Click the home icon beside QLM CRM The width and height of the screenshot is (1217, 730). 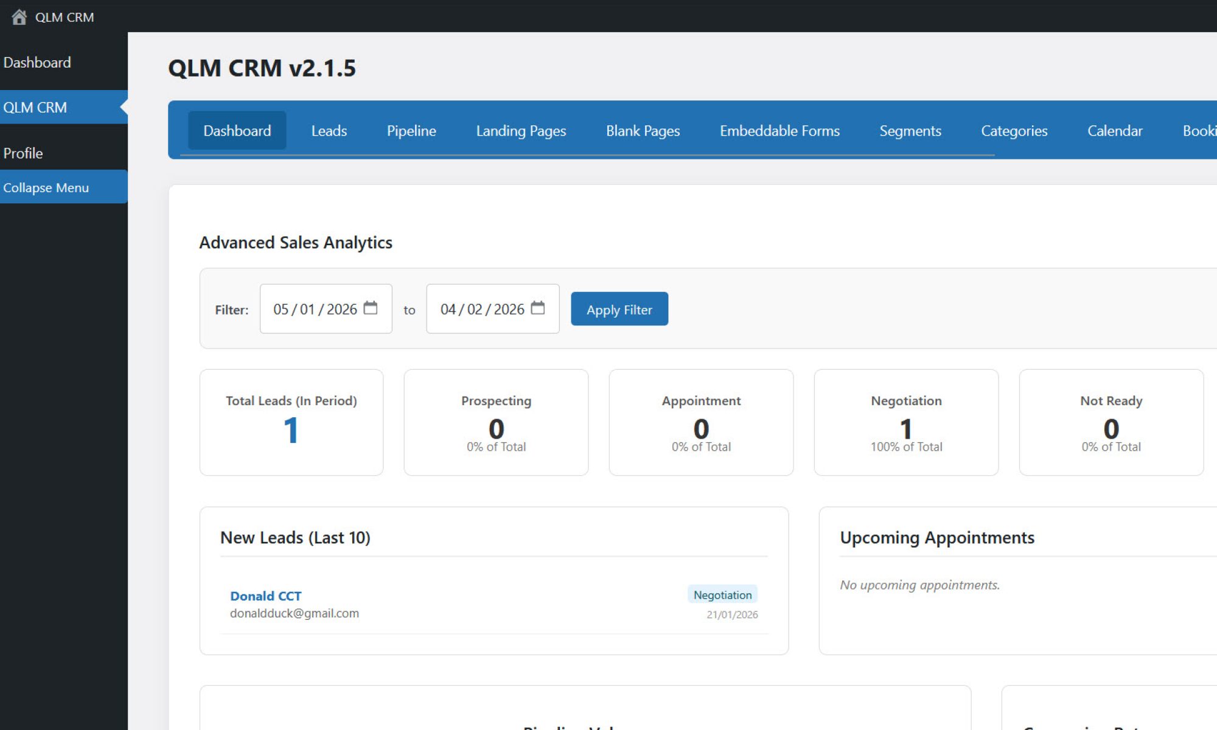tap(19, 17)
